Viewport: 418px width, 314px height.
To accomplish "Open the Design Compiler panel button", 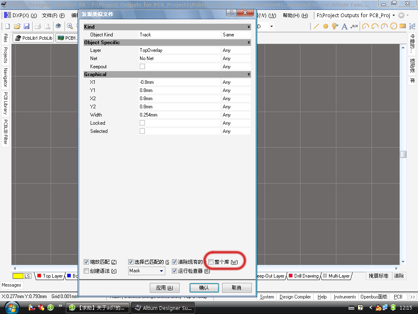I will [295, 297].
